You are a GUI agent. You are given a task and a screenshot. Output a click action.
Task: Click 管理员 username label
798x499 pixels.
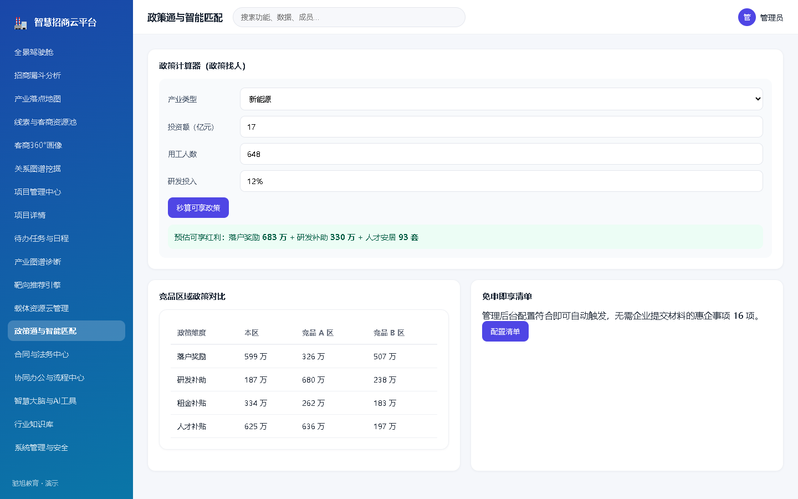tap(771, 18)
